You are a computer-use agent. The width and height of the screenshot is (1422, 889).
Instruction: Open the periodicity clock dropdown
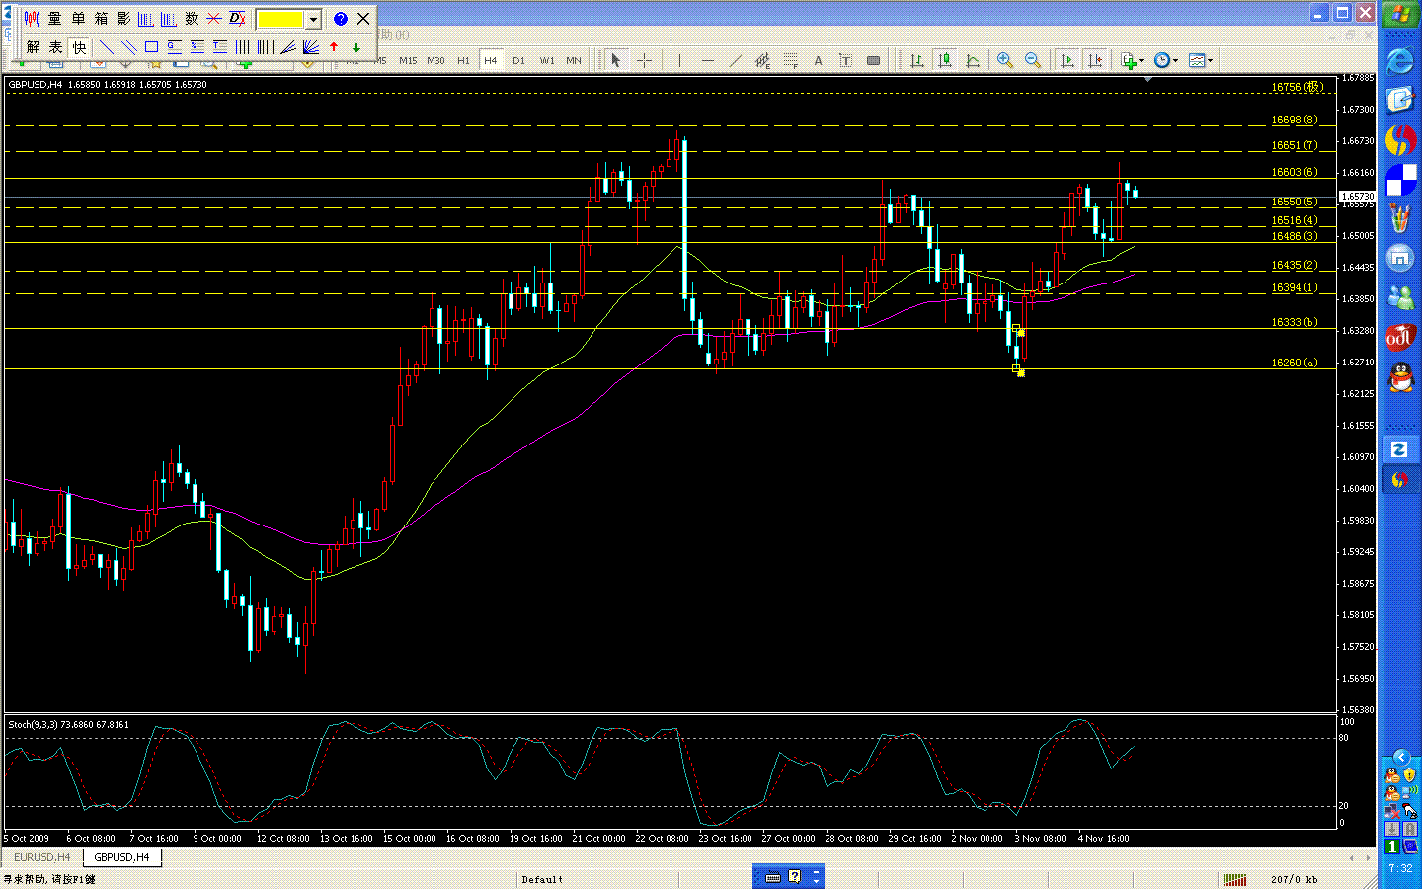point(1166,60)
